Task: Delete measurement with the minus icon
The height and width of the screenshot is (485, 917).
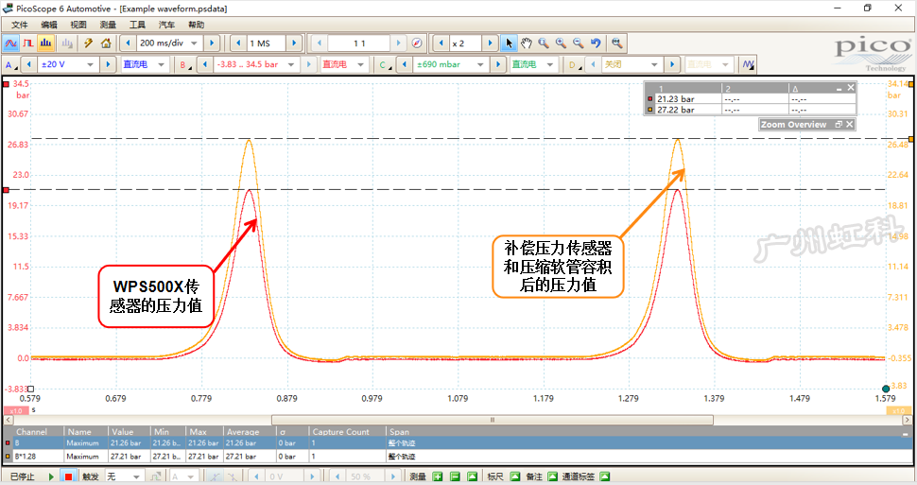Action: point(455,476)
